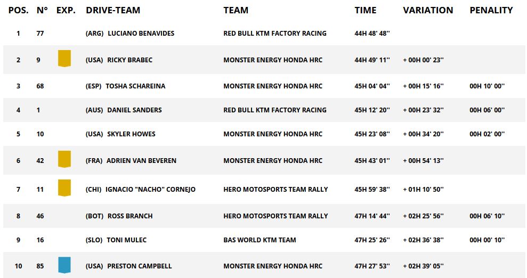Click the PENALITY column header

tap(491, 10)
